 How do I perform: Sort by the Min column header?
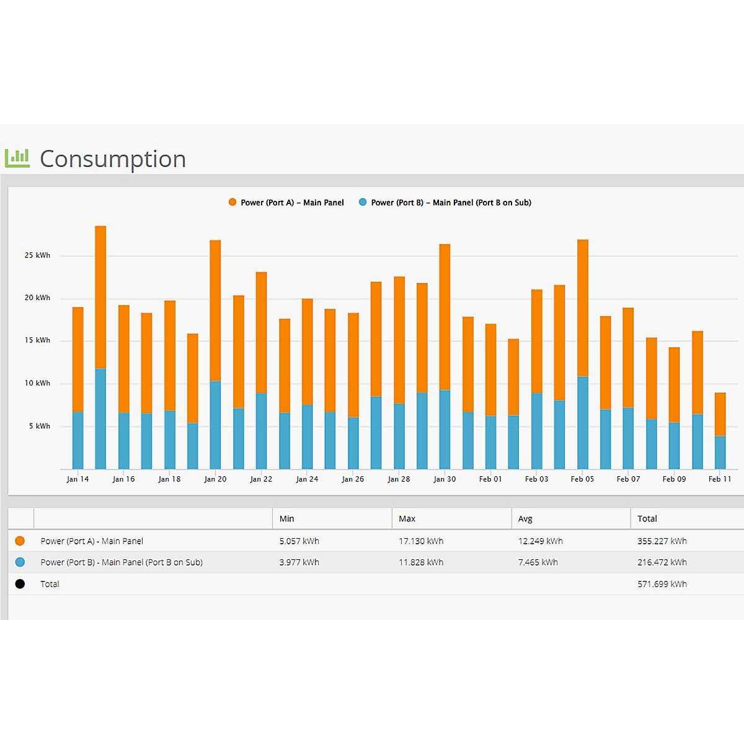pos(287,518)
